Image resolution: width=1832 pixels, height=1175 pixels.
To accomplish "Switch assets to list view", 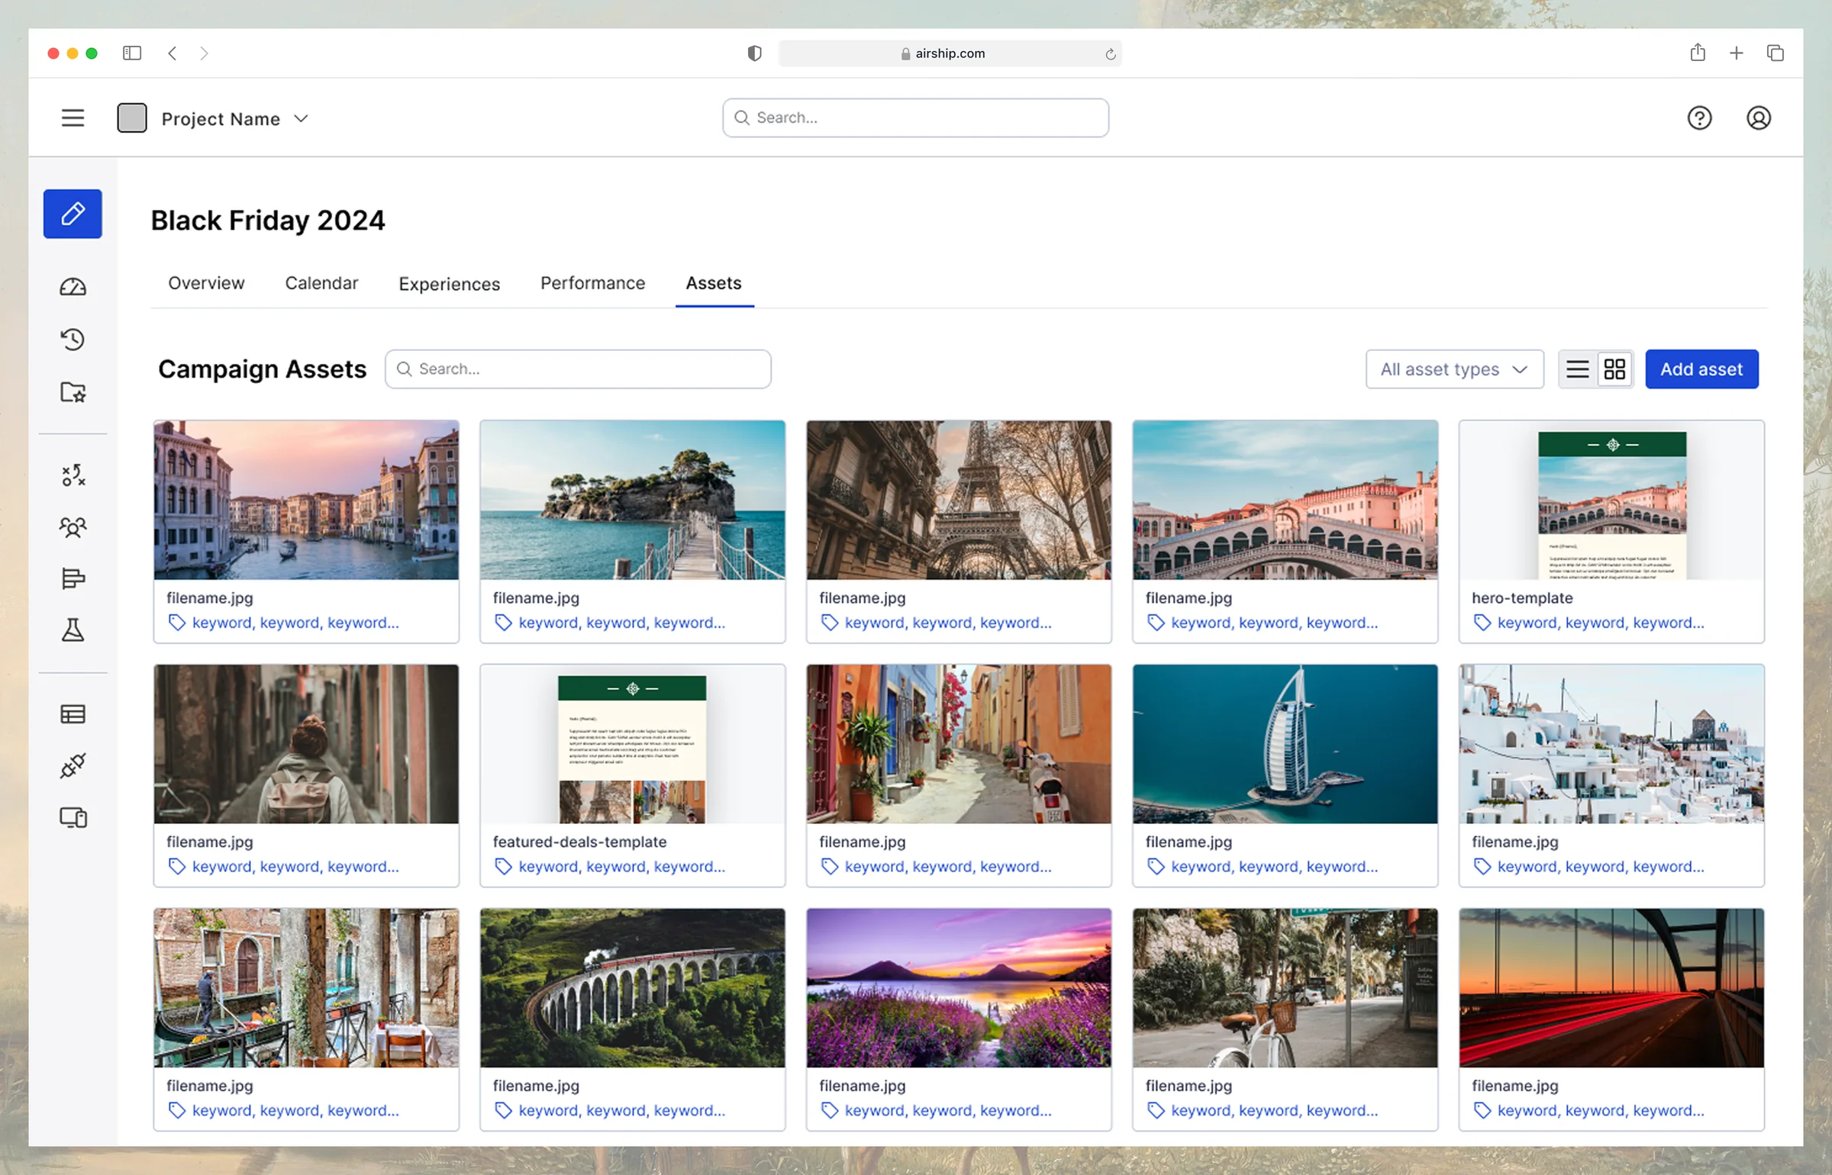I will pos(1578,369).
